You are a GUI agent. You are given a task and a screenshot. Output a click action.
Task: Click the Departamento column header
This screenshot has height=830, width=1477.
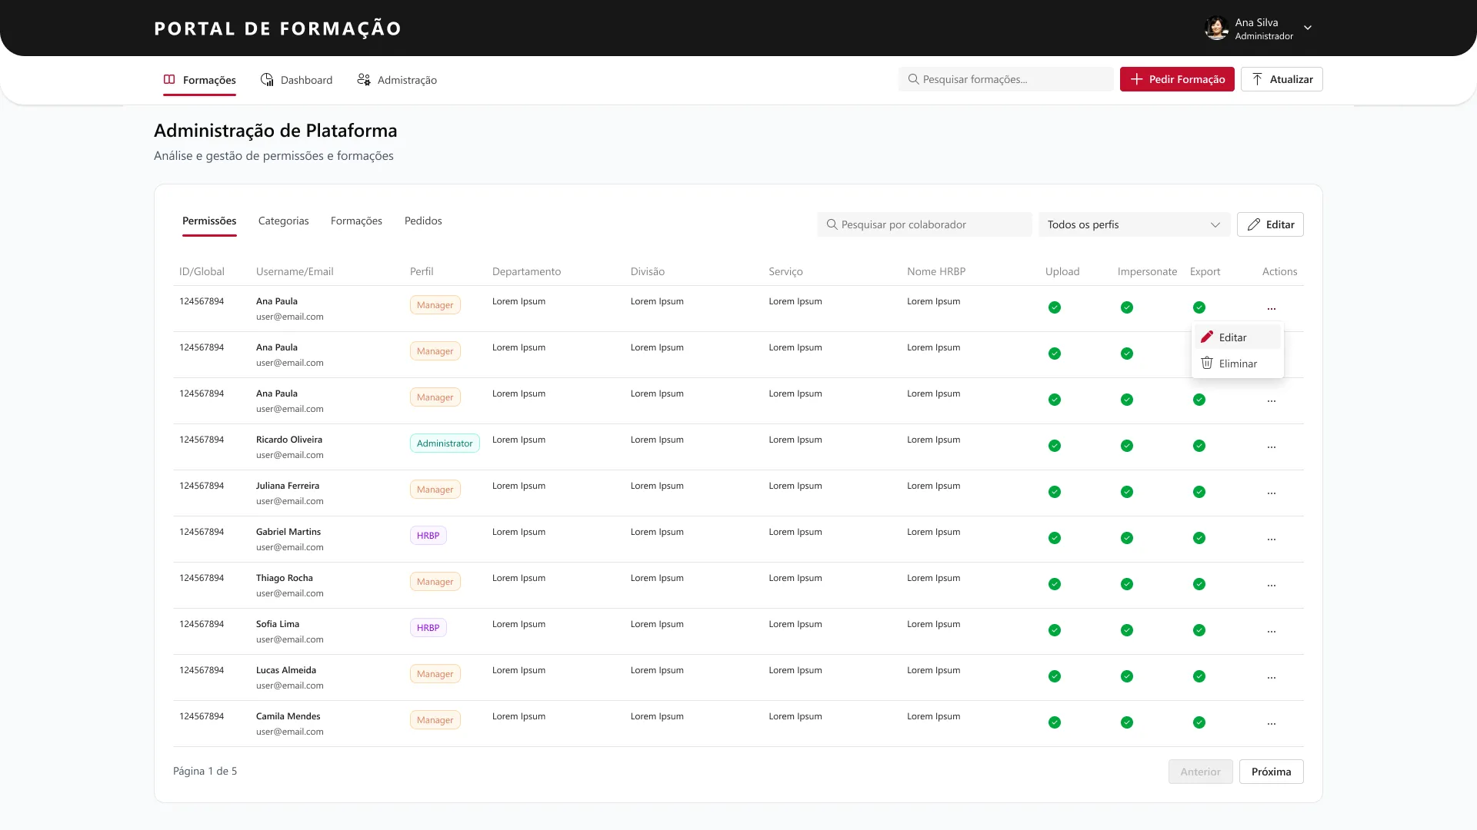527,272
